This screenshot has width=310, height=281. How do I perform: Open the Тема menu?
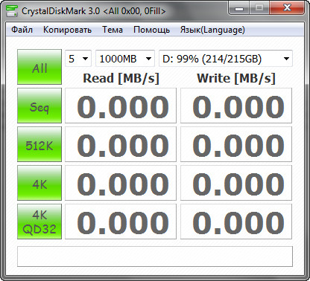113,30
